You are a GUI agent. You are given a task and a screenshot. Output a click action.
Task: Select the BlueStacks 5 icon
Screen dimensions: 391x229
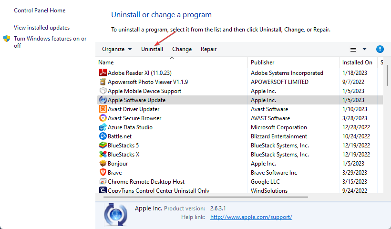(x=103, y=146)
